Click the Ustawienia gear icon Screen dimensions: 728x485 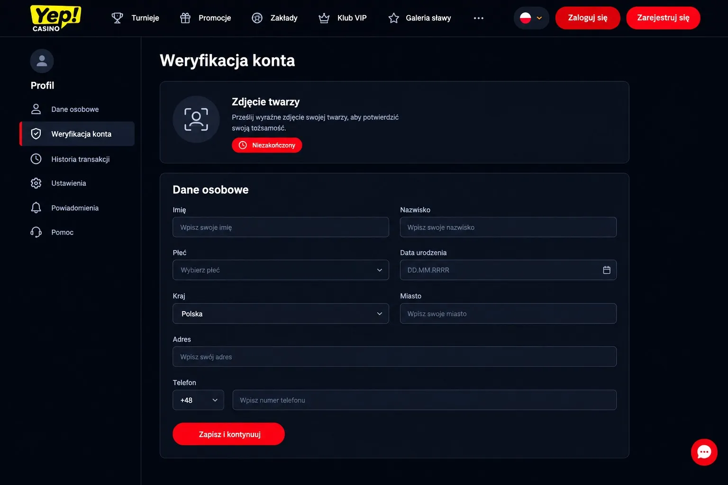pyautogui.click(x=36, y=183)
